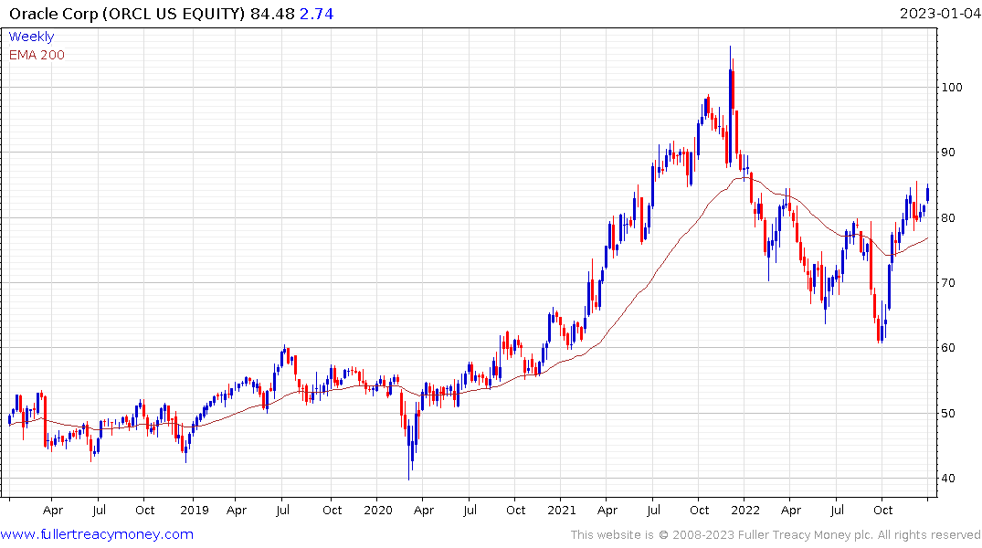Screen dimensions: 982x548
Task: Select the 70 price axis label
Action: click(948, 282)
